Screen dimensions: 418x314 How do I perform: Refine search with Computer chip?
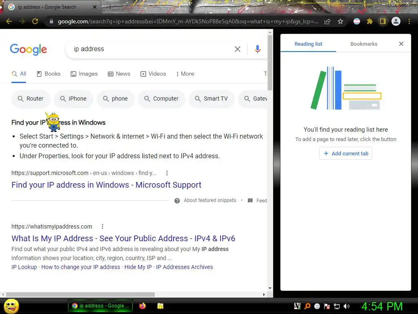click(x=161, y=99)
